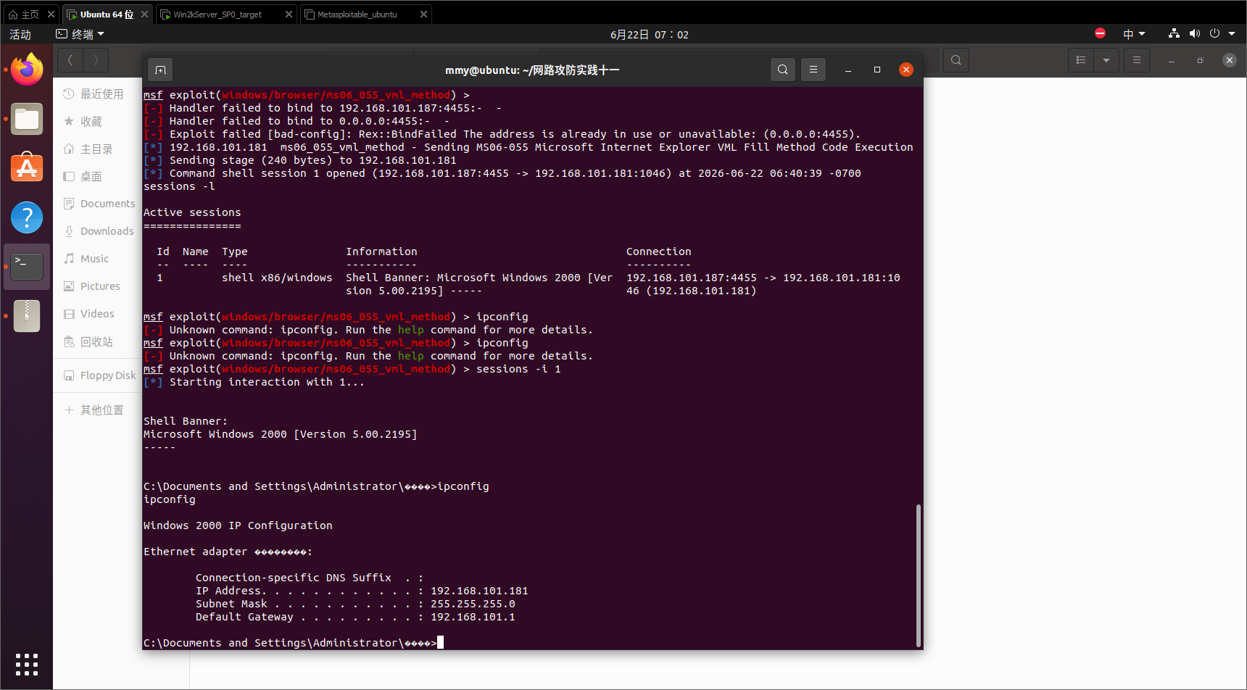The height and width of the screenshot is (690, 1247).
Task: Click the 'sessions -l' command text
Action: [x=179, y=186]
